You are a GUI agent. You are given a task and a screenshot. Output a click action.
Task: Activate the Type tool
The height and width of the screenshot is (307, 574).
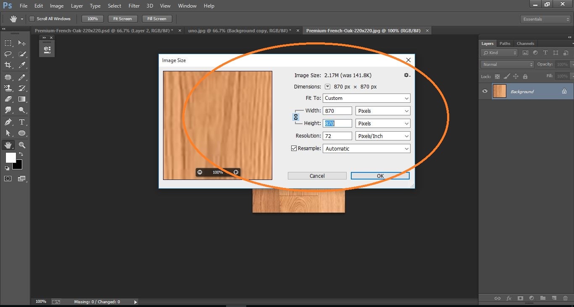click(x=22, y=121)
